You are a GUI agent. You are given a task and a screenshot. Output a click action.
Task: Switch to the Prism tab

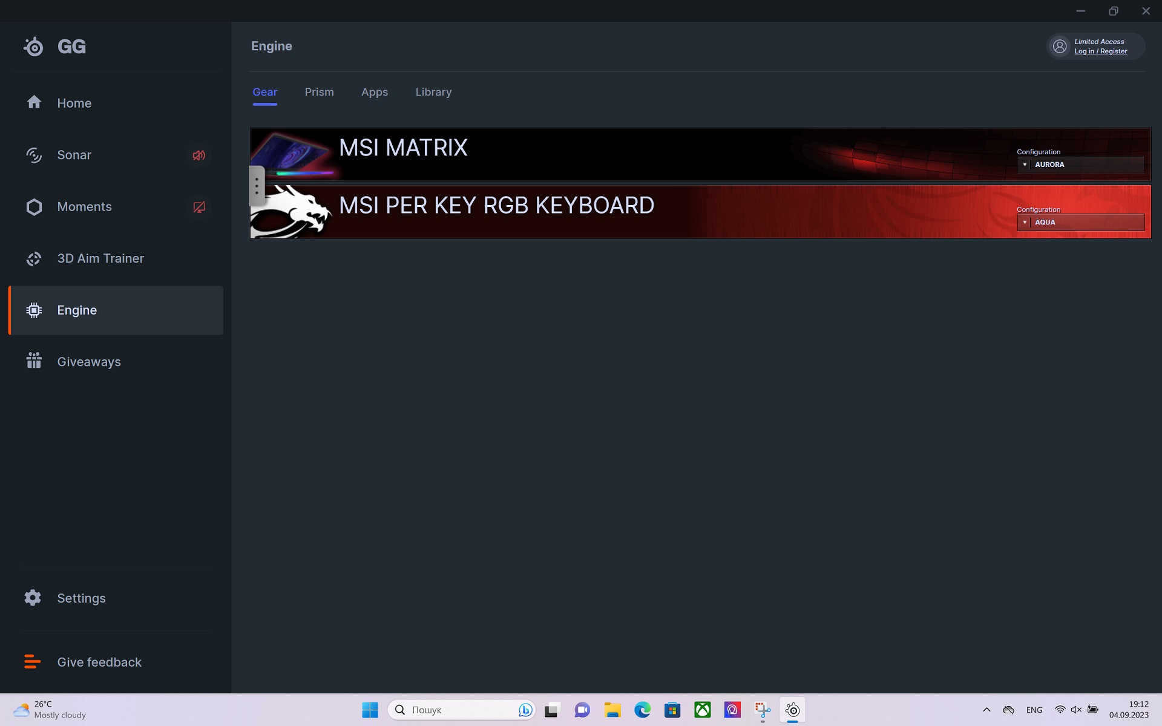(319, 92)
